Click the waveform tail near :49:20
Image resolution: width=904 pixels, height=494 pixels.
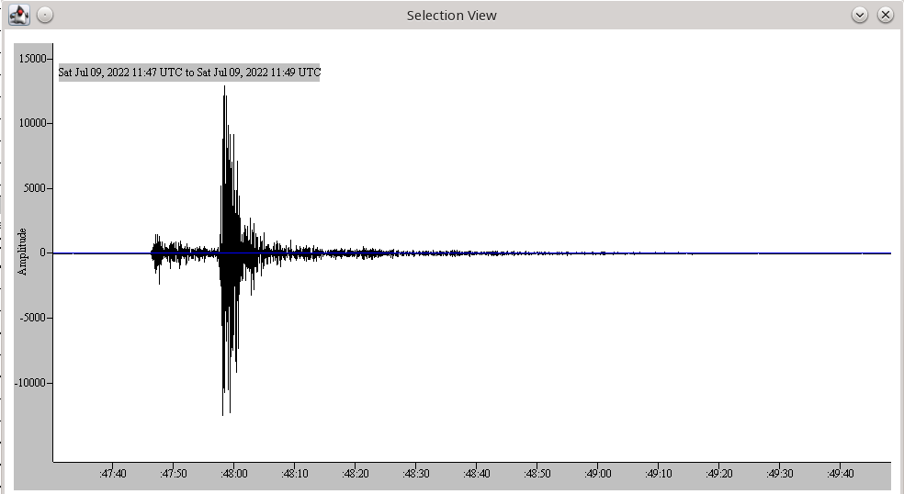click(x=718, y=253)
